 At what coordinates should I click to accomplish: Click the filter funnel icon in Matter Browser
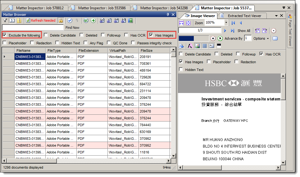pyautogui.click(x=5, y=20)
